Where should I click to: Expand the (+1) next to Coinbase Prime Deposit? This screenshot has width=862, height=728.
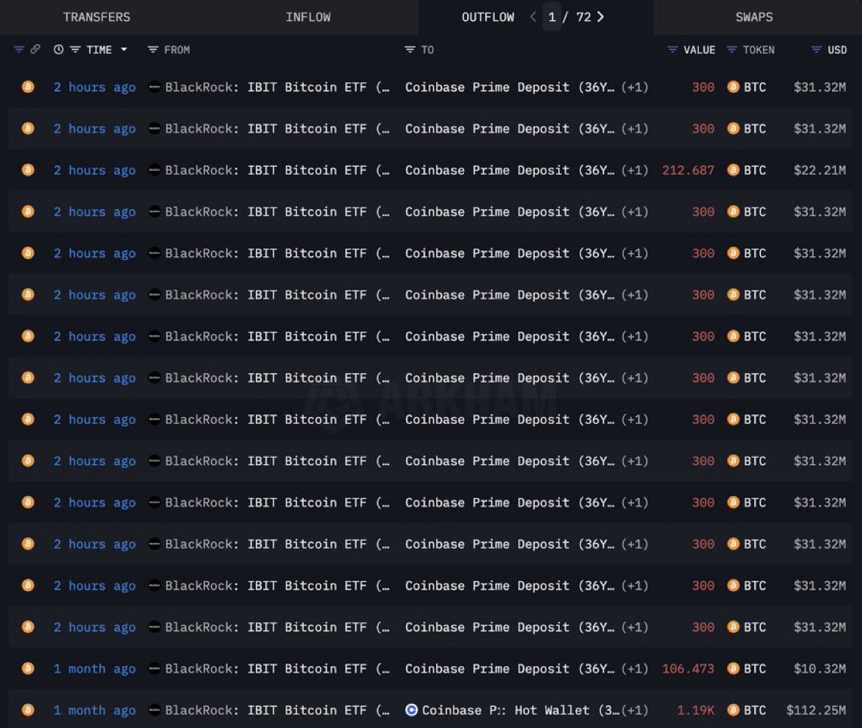coord(635,87)
